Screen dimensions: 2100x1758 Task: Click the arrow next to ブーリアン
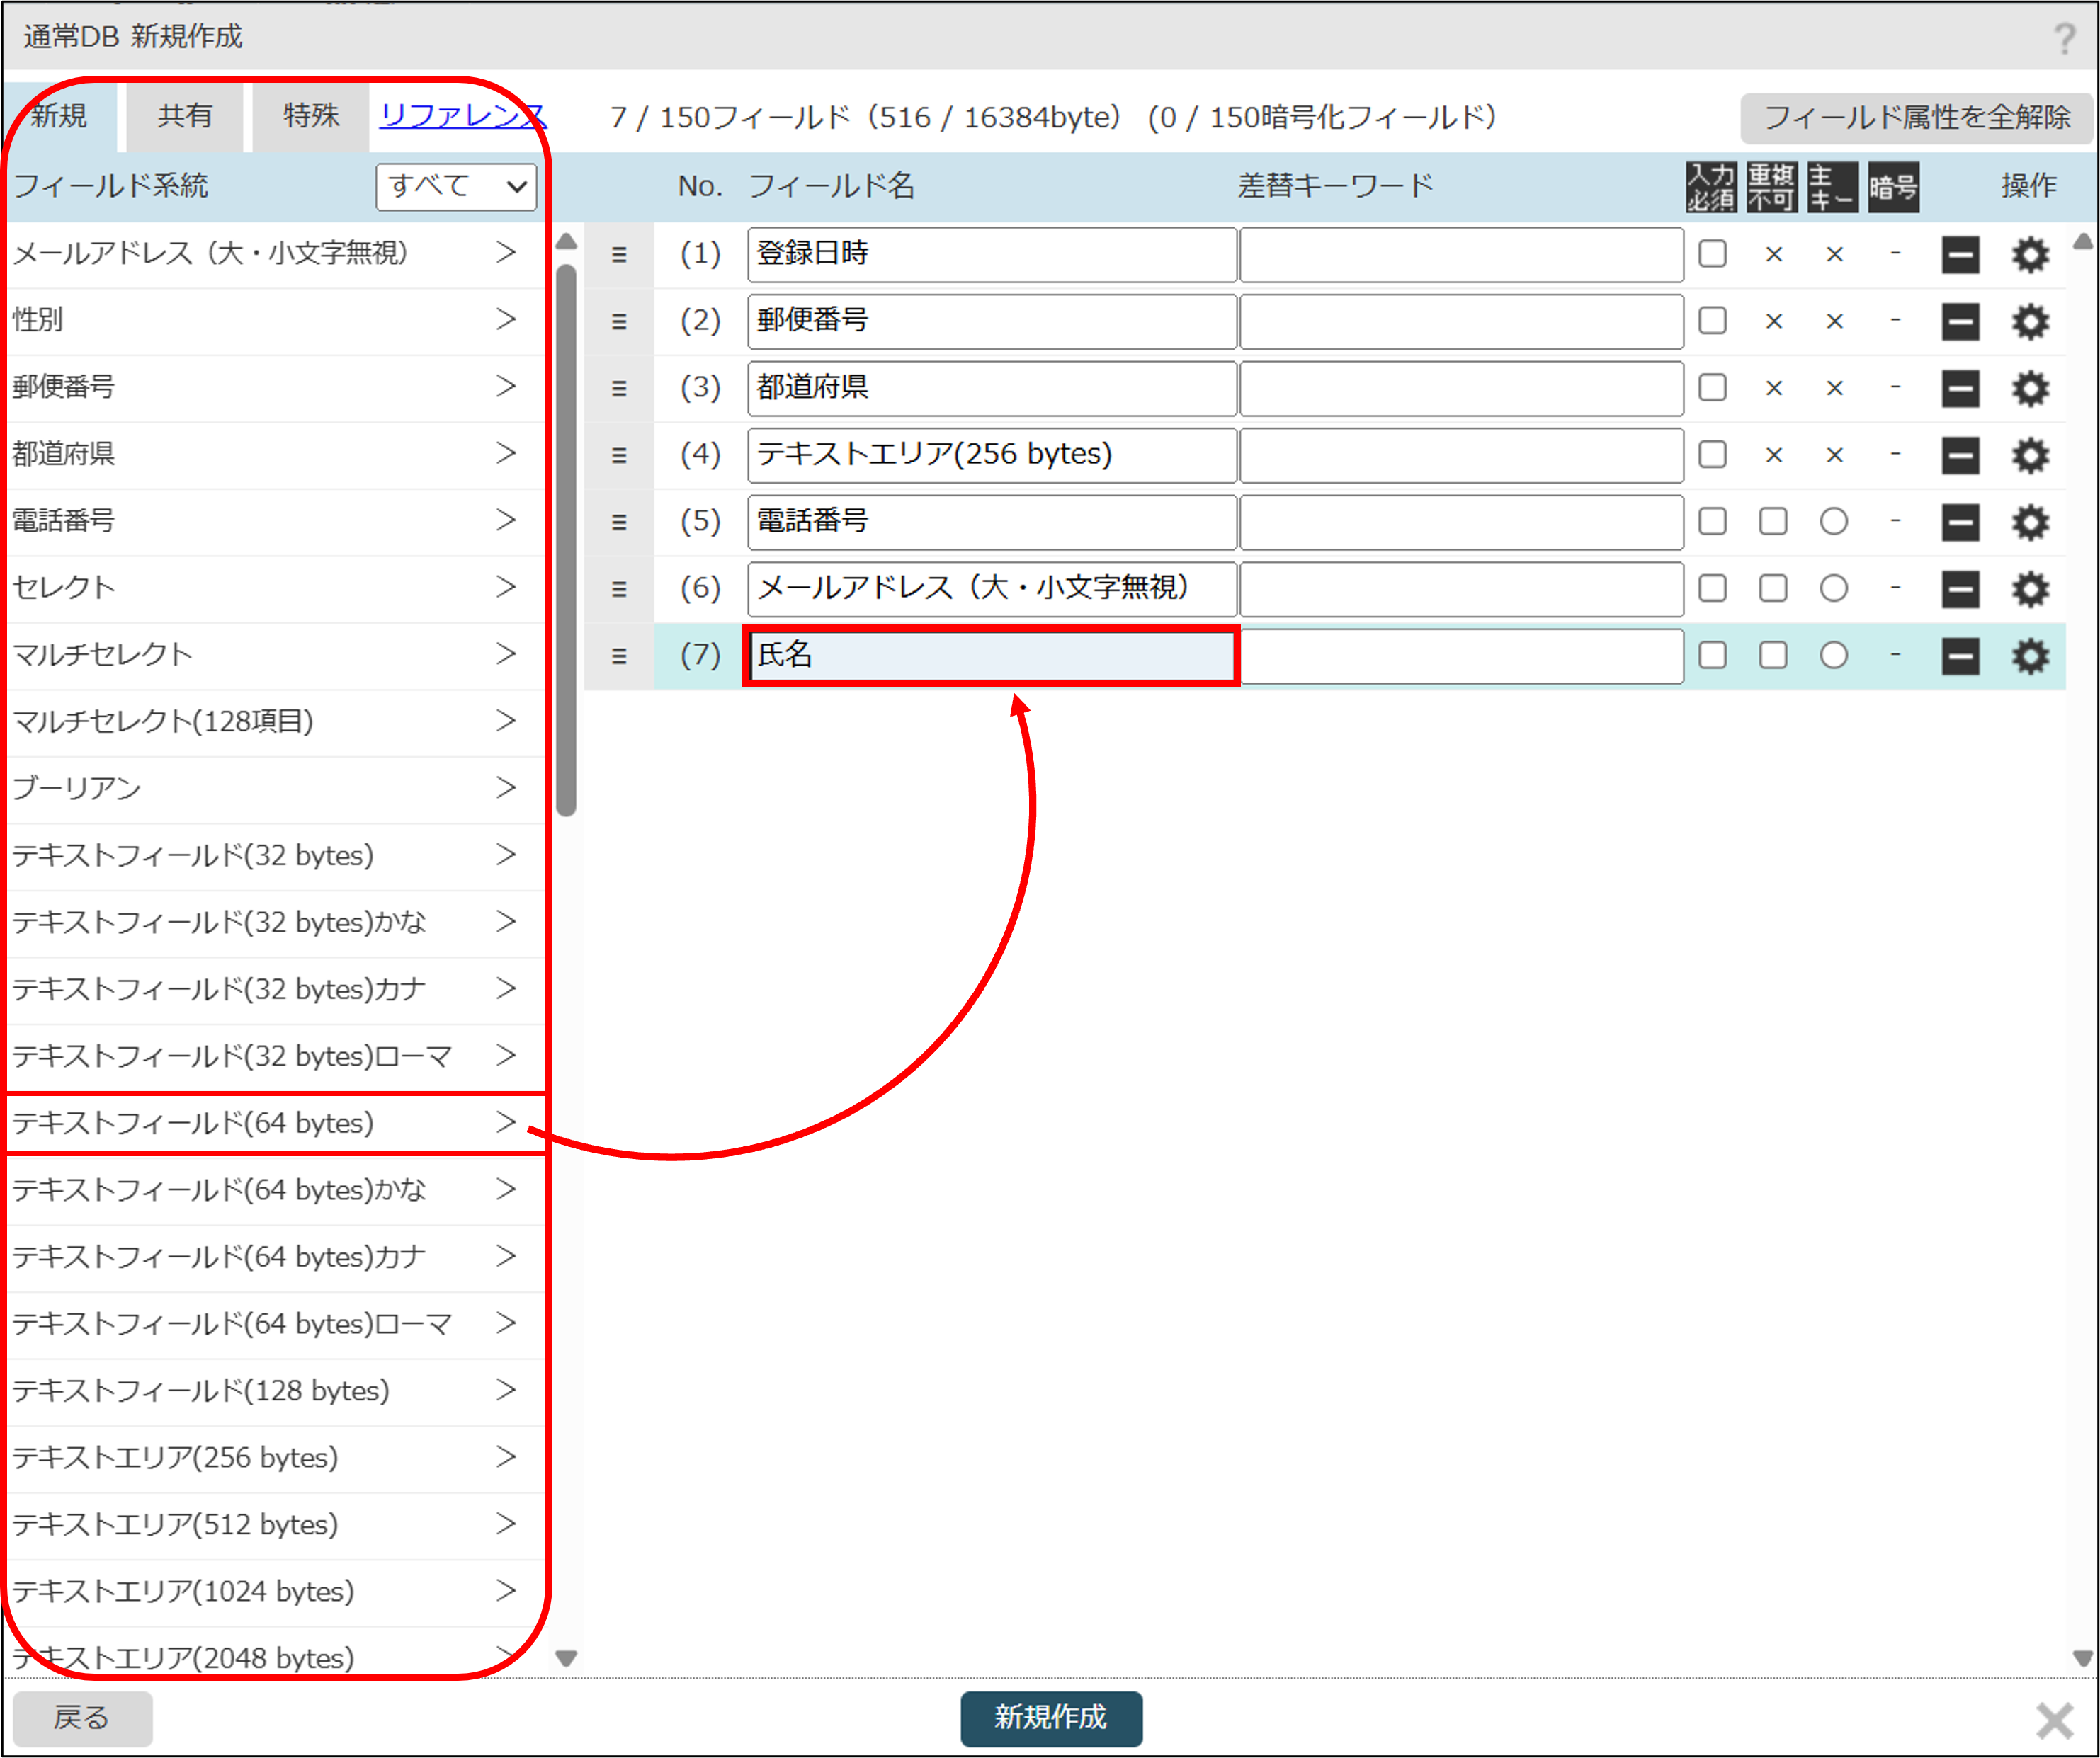pos(506,787)
